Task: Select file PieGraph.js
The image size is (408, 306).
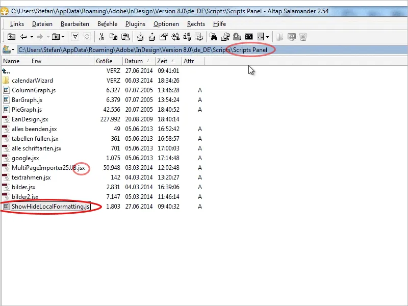Action: pyautogui.click(x=27, y=110)
